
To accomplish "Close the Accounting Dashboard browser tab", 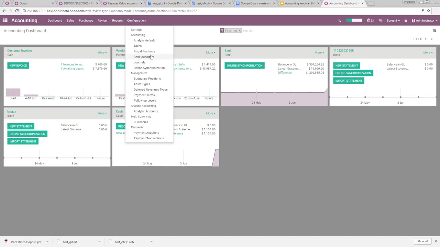I will (362, 3).
